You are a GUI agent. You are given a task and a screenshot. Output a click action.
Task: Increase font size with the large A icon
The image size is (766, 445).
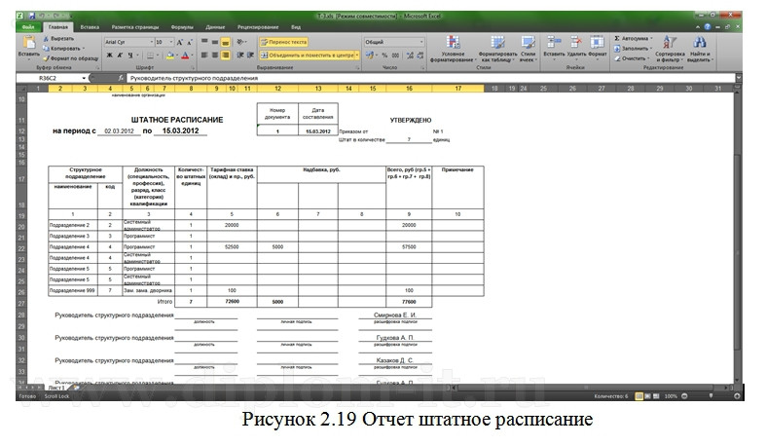click(180, 42)
